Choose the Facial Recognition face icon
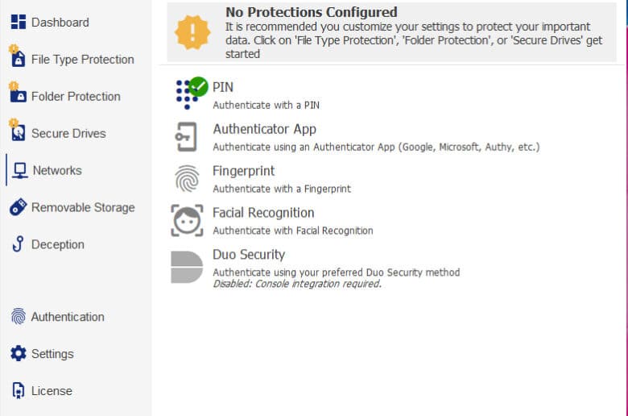 click(187, 221)
